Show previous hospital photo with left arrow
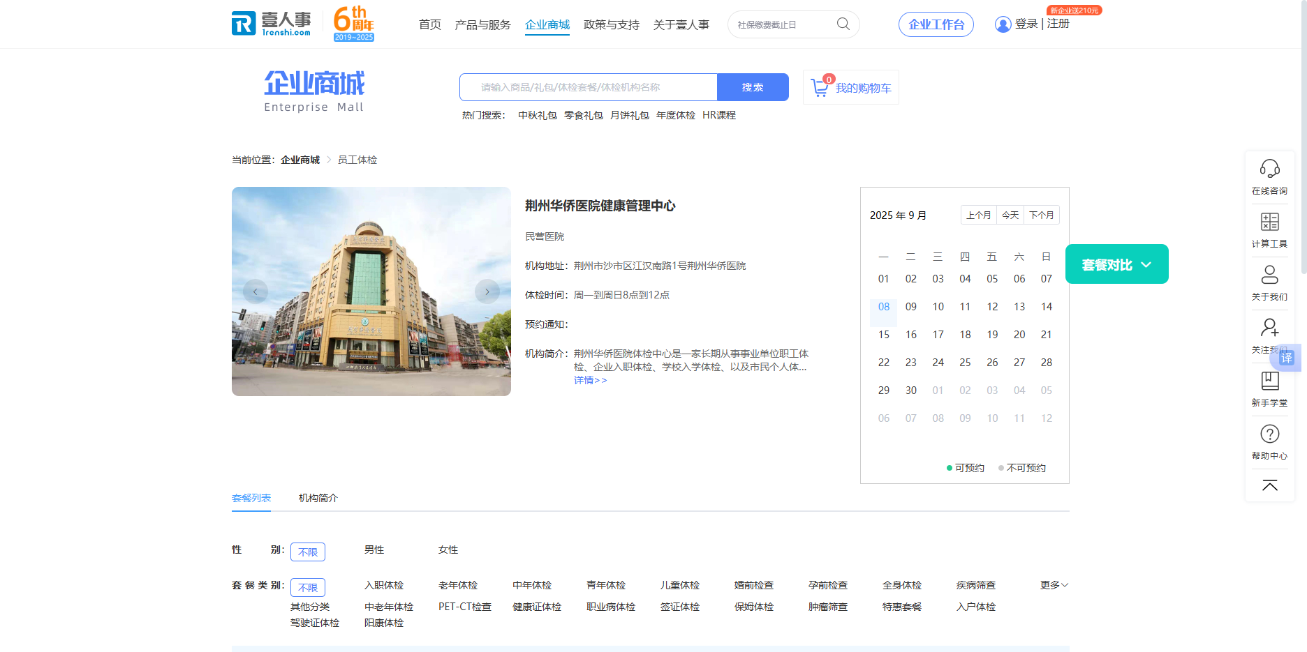The width and height of the screenshot is (1307, 652). click(x=256, y=291)
